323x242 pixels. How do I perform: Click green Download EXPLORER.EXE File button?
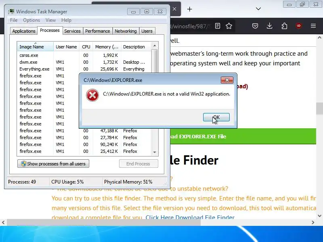click(x=243, y=136)
